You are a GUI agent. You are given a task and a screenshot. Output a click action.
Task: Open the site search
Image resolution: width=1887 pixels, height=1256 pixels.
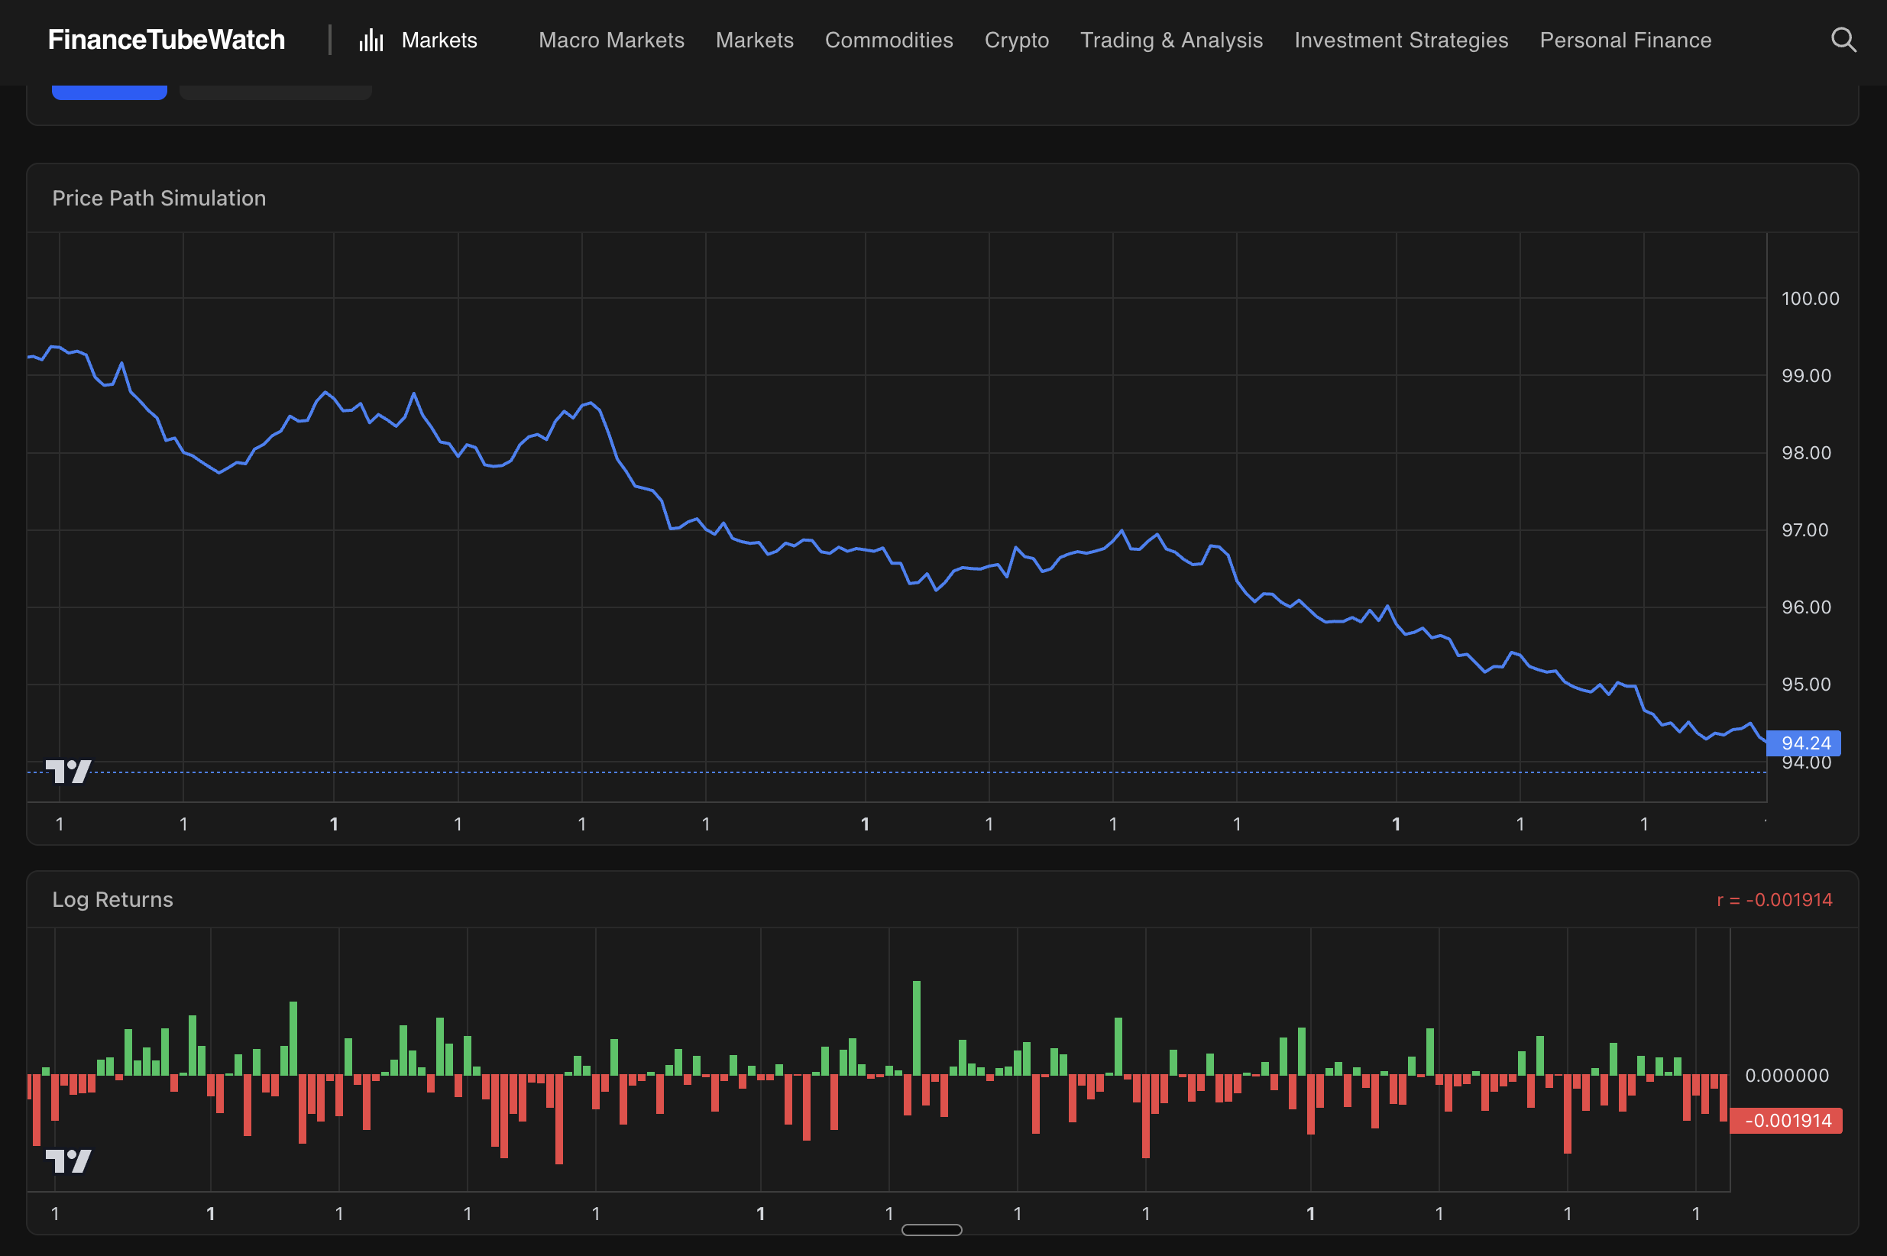tap(1843, 39)
